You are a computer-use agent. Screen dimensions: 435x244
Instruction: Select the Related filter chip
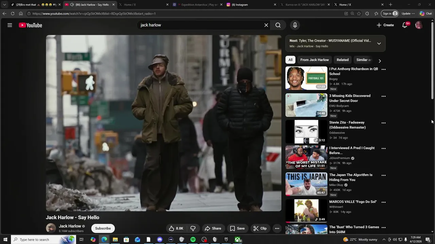[343, 60]
